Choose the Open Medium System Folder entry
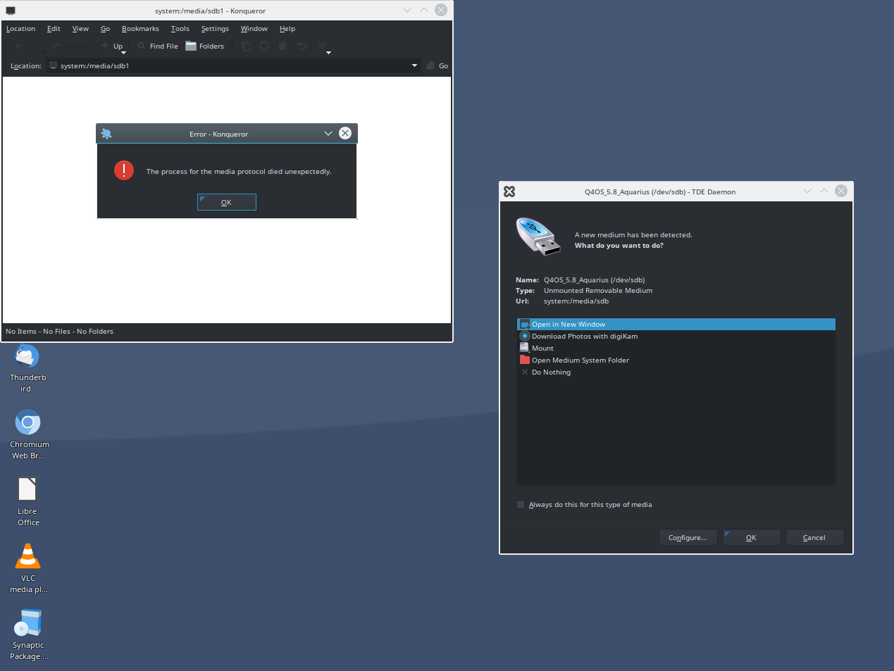The height and width of the screenshot is (671, 894). point(580,360)
